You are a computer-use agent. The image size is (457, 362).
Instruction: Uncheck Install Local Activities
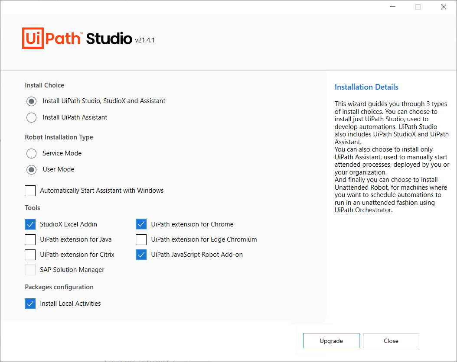coord(30,304)
